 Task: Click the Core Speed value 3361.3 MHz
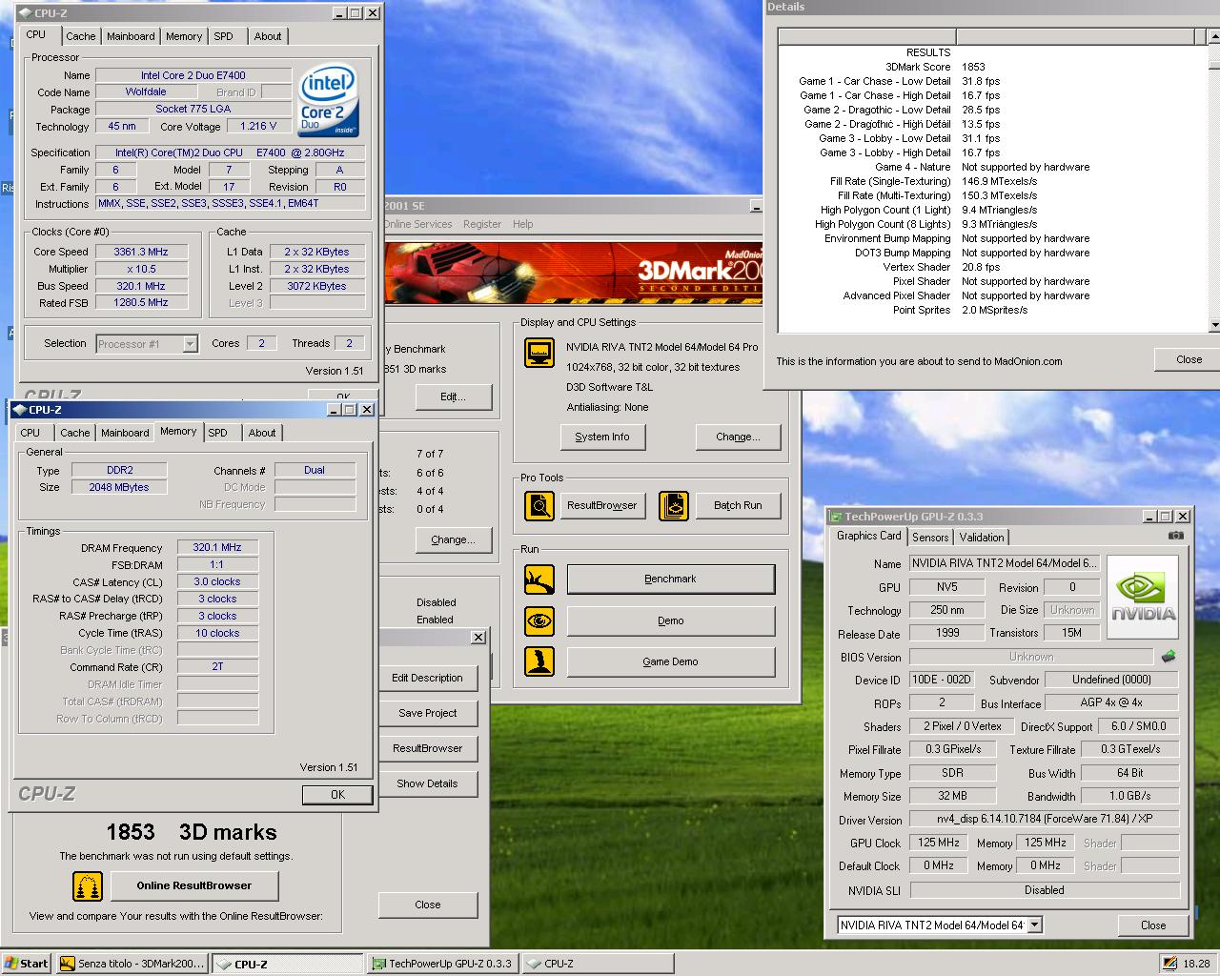(141, 252)
